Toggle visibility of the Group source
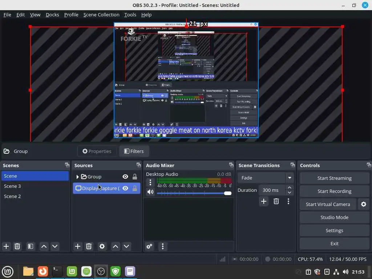Viewport: 372px width, 279px height. [x=125, y=177]
